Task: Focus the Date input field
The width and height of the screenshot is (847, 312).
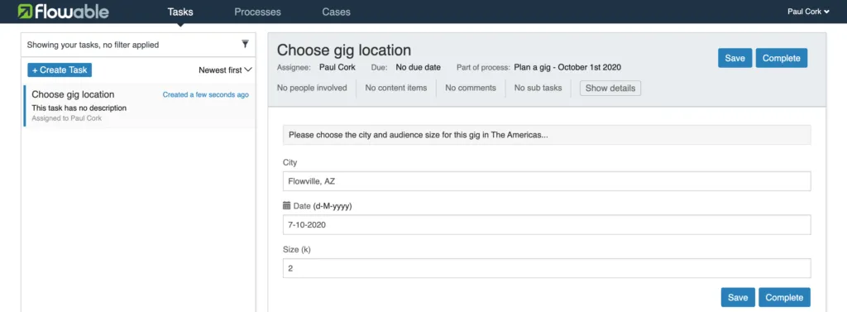Action: tap(547, 224)
